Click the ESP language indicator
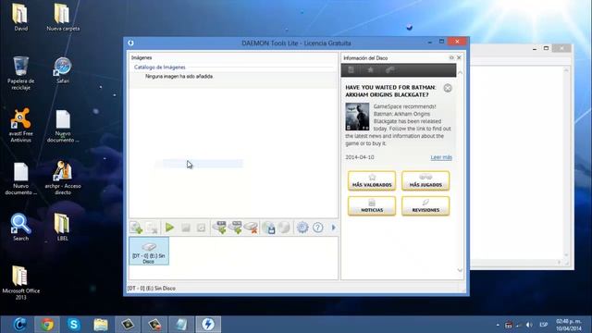The width and height of the screenshot is (592, 333). click(544, 325)
